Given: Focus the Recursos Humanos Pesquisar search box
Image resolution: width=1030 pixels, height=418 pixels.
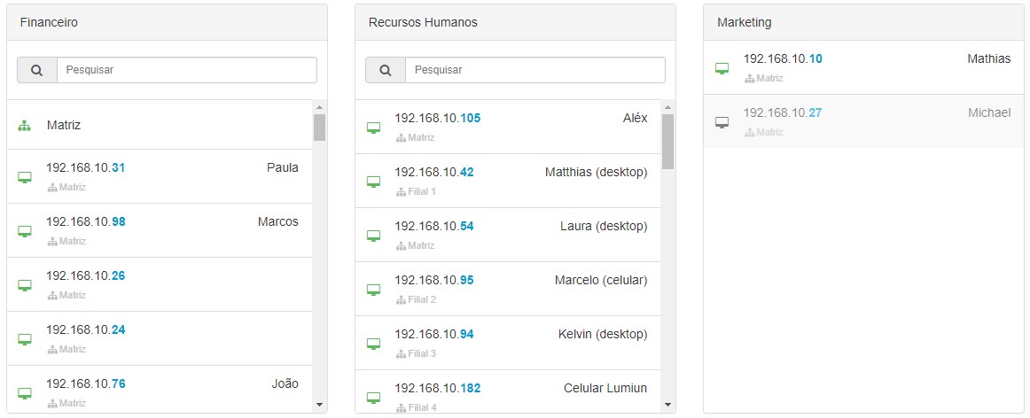Looking at the screenshot, I should tap(535, 70).
